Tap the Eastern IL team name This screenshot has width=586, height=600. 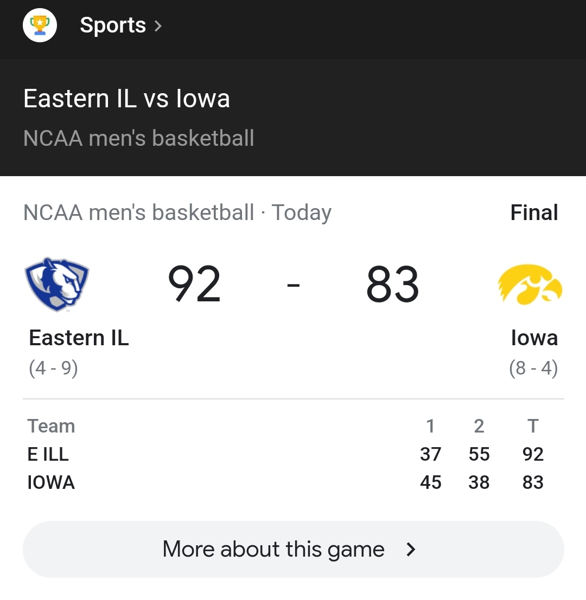pos(79,338)
